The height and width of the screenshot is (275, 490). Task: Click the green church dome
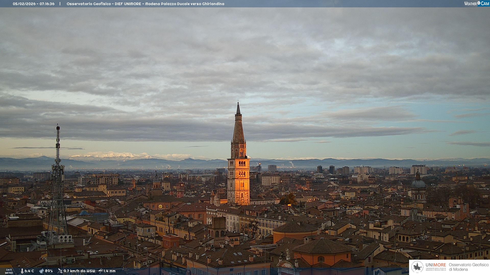[x=418, y=183]
